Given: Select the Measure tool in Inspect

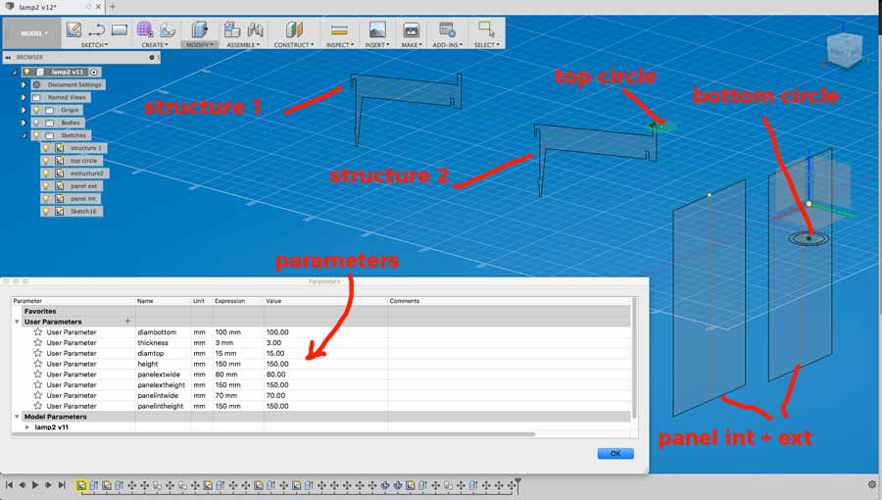Looking at the screenshot, I should [339, 29].
